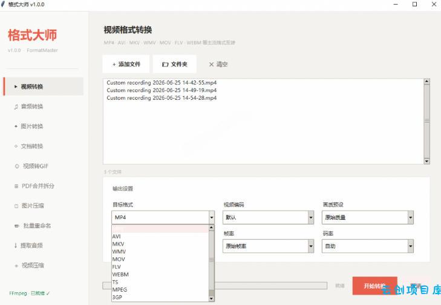Click the file list vertical scrollbar thumb
441x305 pixels.
coord(426,121)
